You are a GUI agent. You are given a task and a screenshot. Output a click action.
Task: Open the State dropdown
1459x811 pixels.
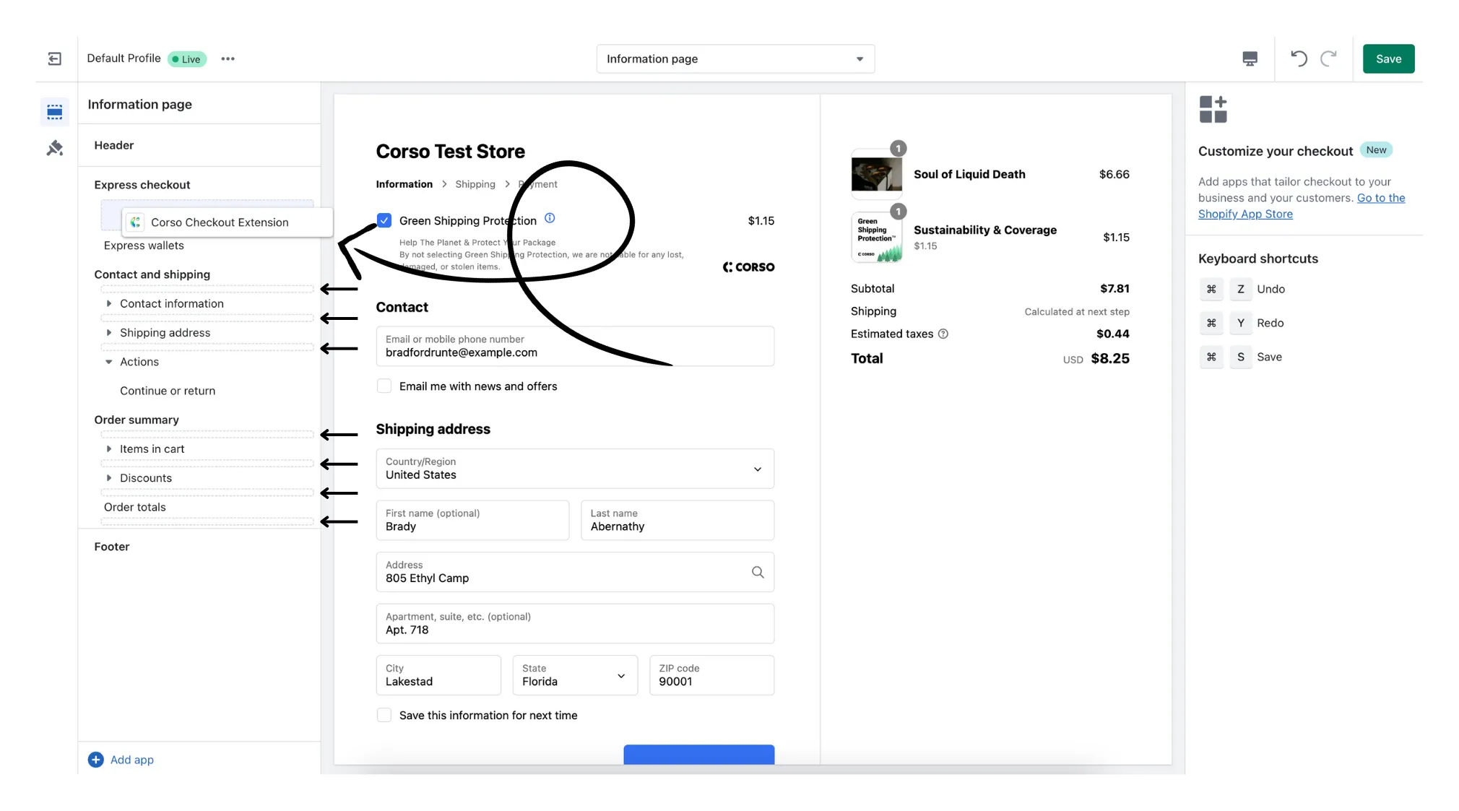pos(575,675)
